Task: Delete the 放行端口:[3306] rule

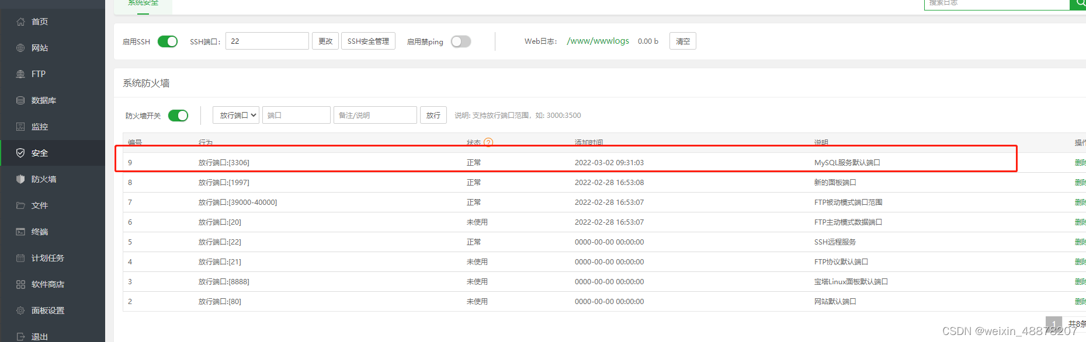Action: 1080,163
